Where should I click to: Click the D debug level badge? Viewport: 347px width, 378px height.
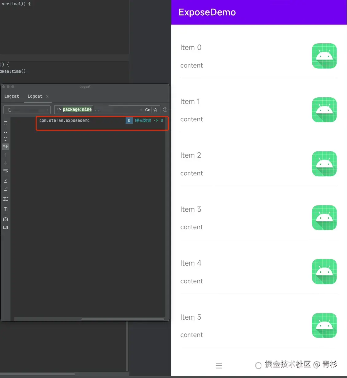click(129, 120)
